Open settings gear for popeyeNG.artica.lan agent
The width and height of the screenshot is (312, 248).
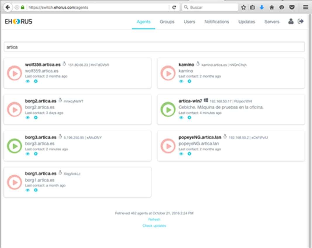(x=189, y=154)
